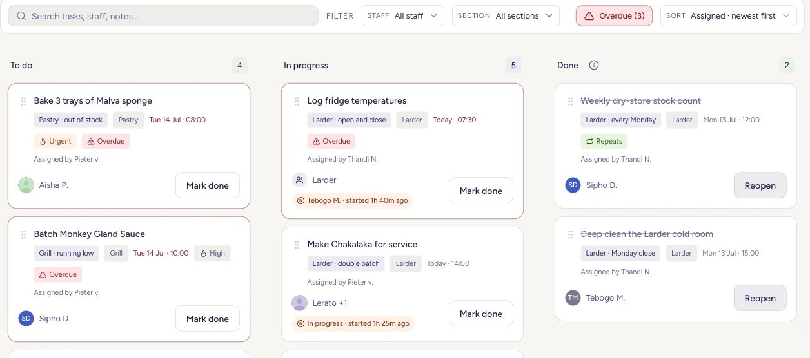
Task: Mark Batch Monkey Gland Sauce done
Action: tap(208, 319)
